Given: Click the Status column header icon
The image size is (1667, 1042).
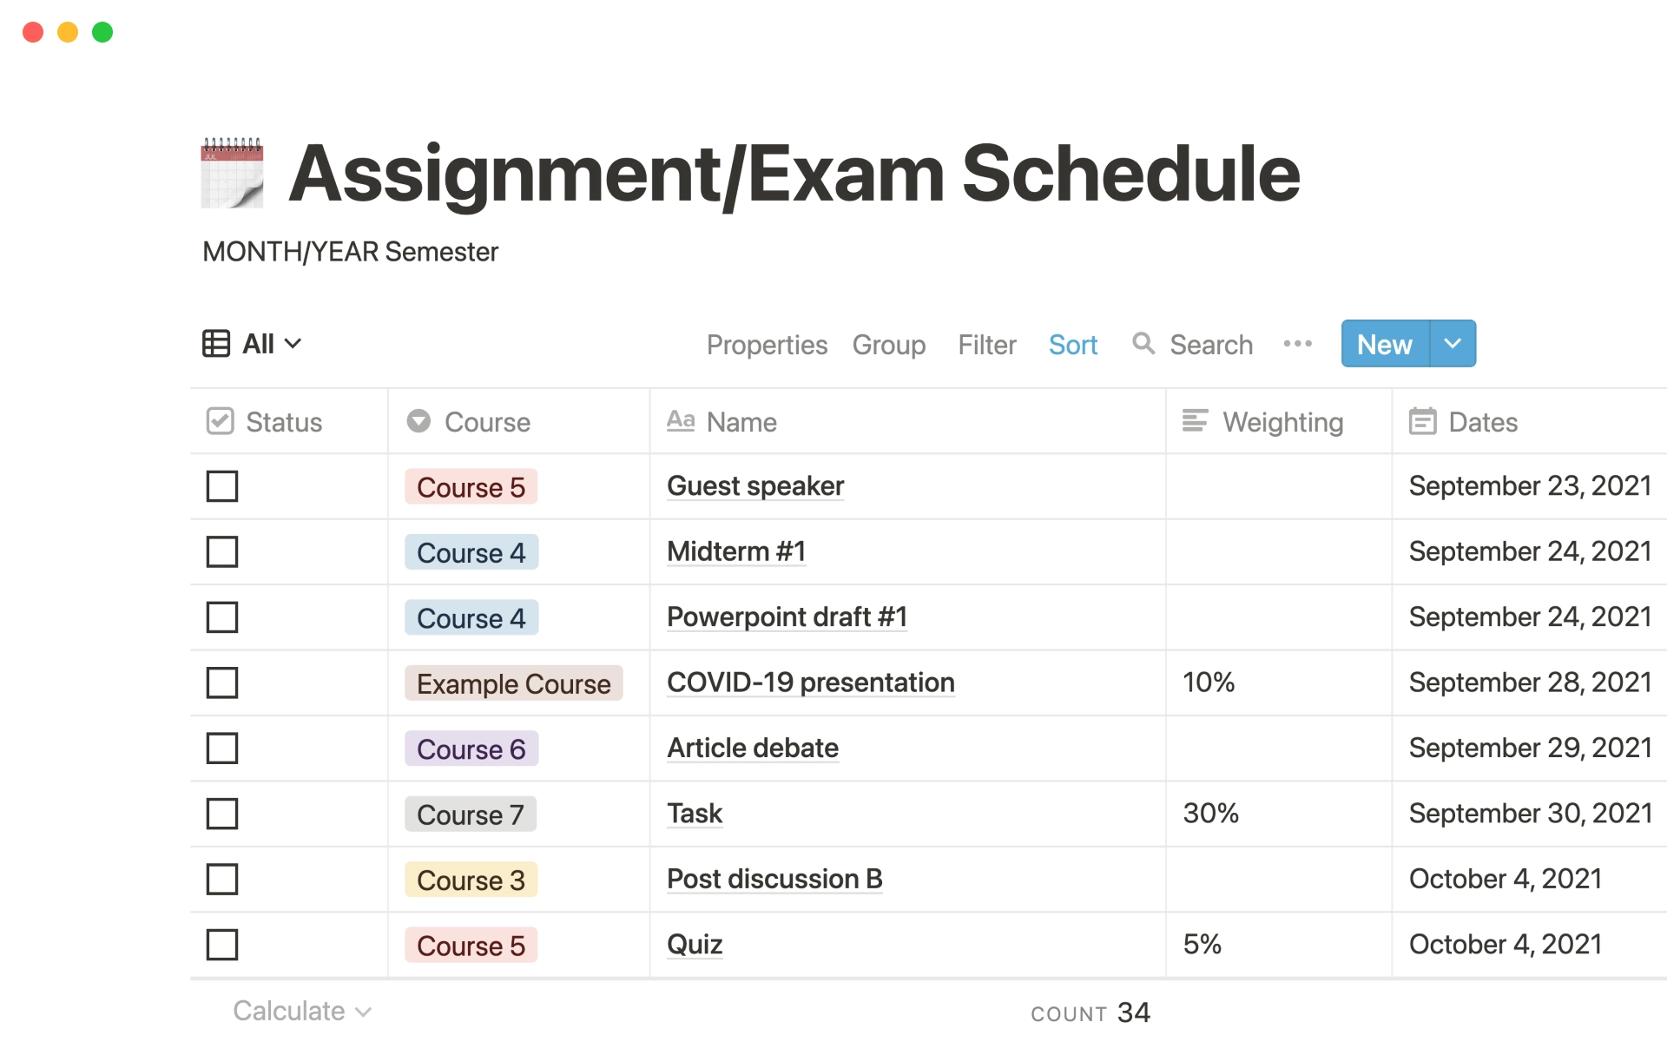Looking at the screenshot, I should (x=219, y=421).
